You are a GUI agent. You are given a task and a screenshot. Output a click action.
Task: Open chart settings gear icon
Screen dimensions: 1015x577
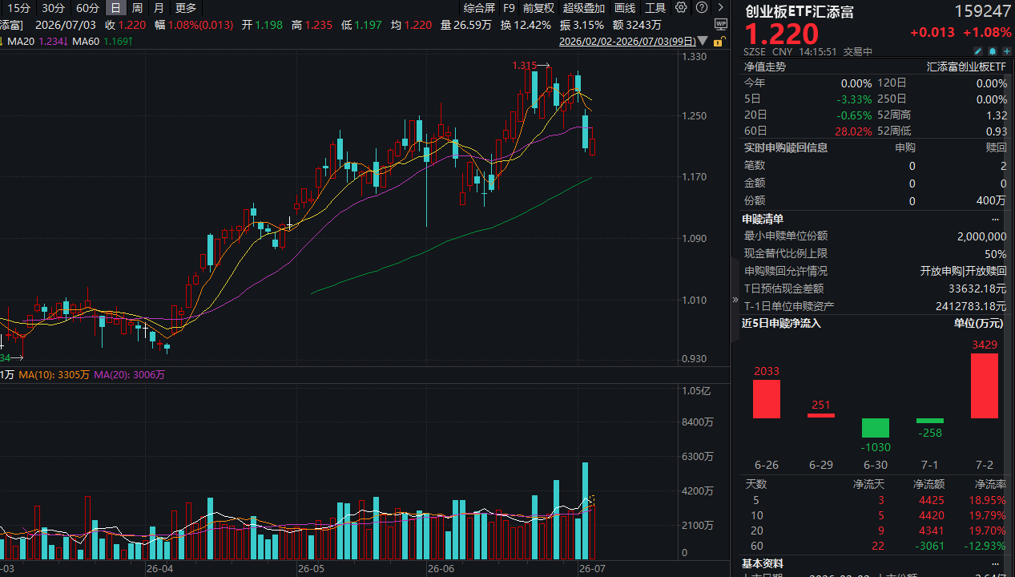tap(681, 7)
